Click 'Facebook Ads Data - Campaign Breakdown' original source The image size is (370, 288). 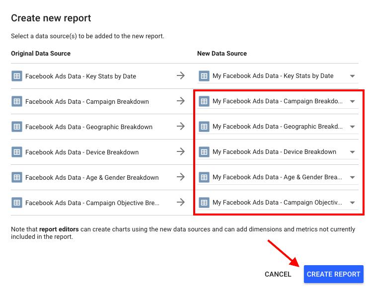[x=87, y=102]
